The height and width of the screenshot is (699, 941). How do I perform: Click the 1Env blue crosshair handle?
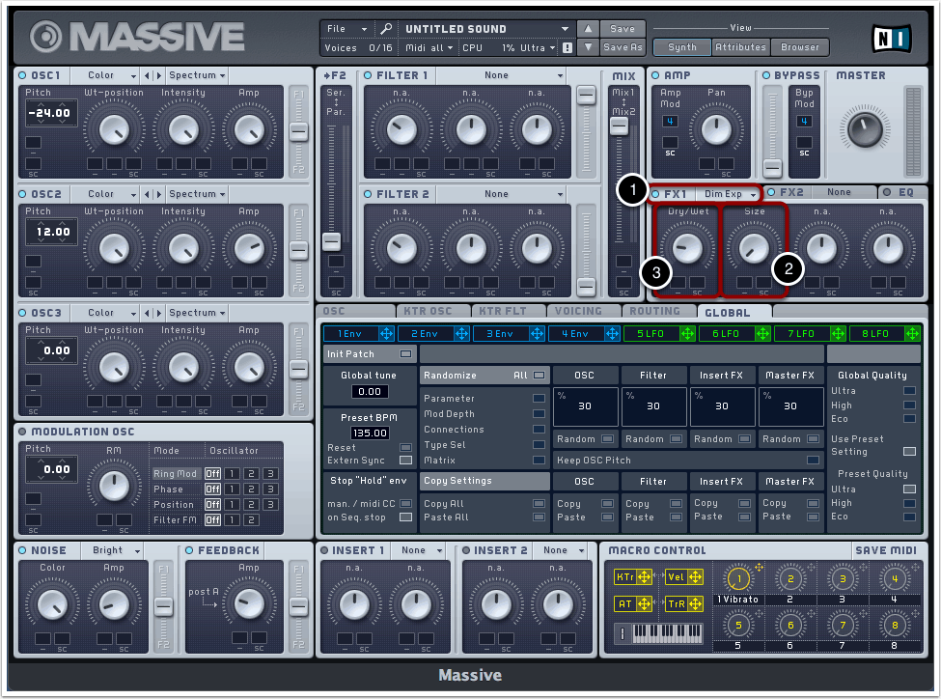[x=387, y=333]
